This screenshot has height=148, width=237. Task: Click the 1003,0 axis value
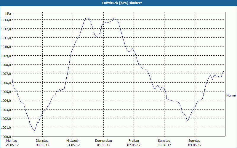tap(6, 110)
